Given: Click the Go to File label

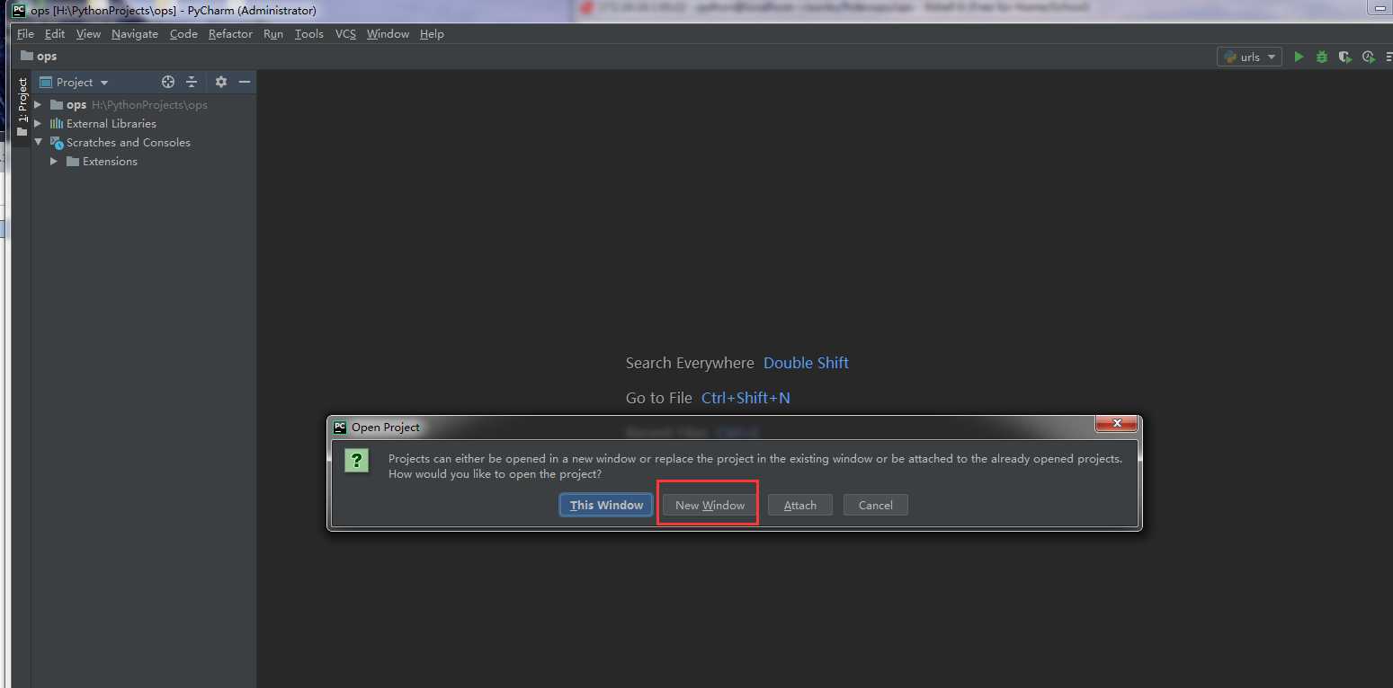Looking at the screenshot, I should pyautogui.click(x=659, y=398).
